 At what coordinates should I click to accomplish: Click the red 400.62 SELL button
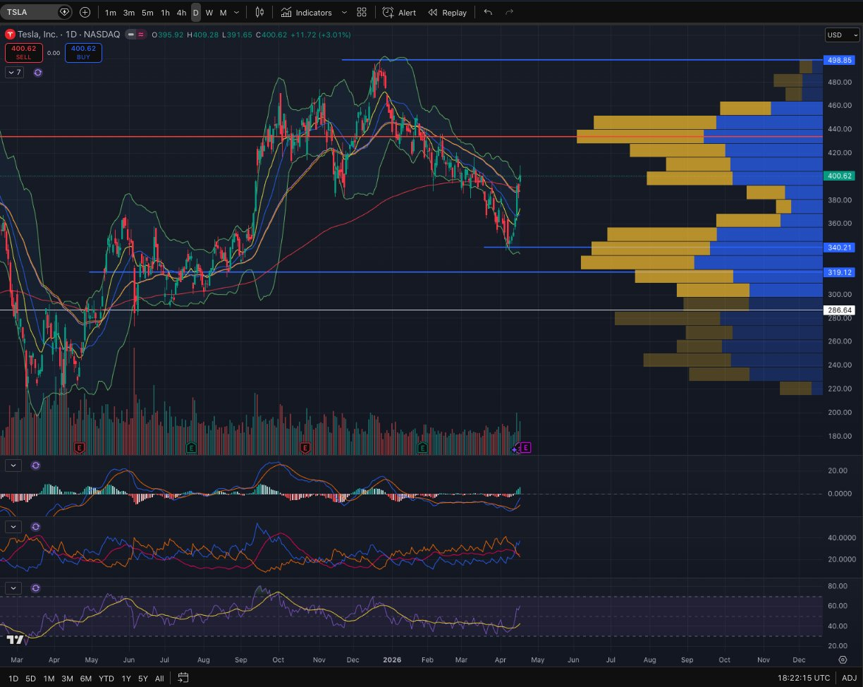pos(25,53)
